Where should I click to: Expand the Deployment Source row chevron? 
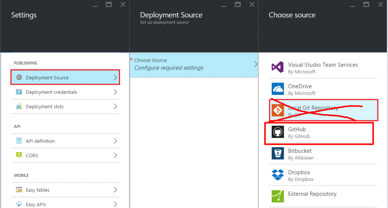click(115, 77)
